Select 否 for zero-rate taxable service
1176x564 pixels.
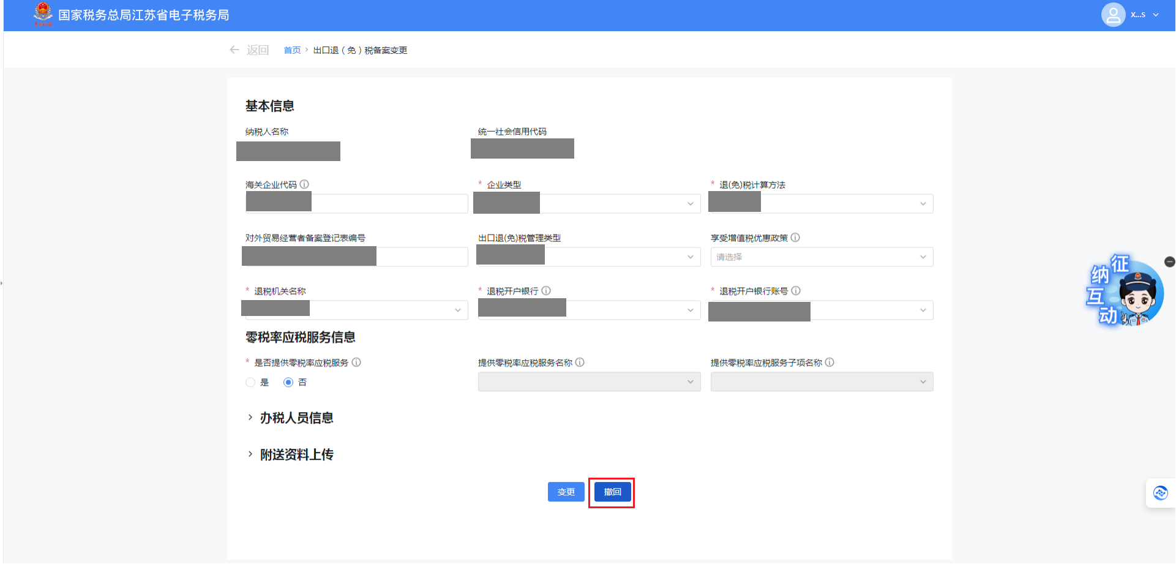tap(288, 382)
